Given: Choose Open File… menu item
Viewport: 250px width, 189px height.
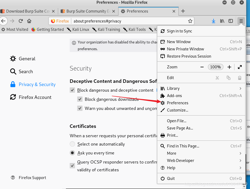Looking at the screenshot, I should pyautogui.click(x=201, y=121).
